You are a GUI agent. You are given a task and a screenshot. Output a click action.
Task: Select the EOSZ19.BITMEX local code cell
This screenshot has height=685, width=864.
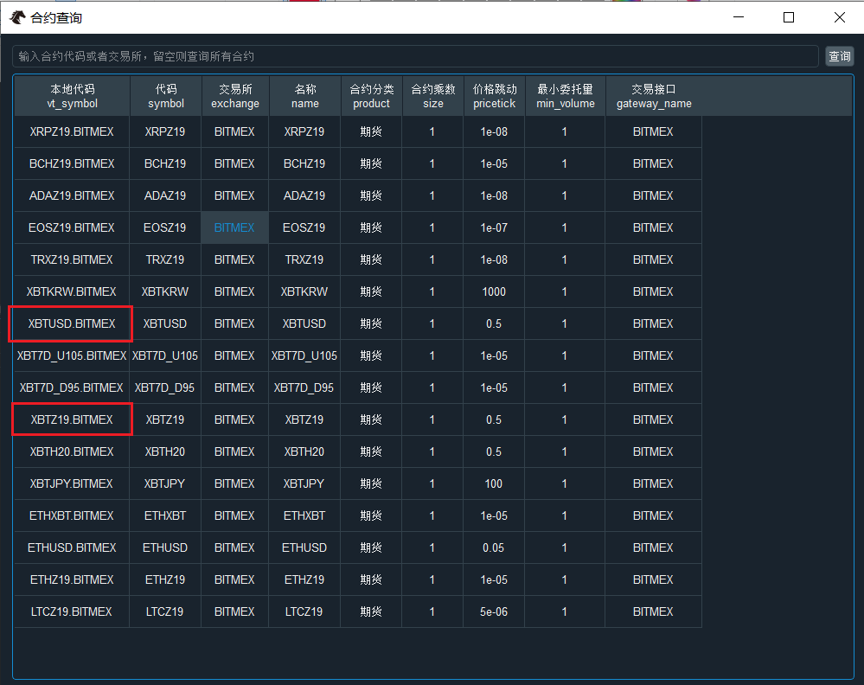(x=72, y=227)
